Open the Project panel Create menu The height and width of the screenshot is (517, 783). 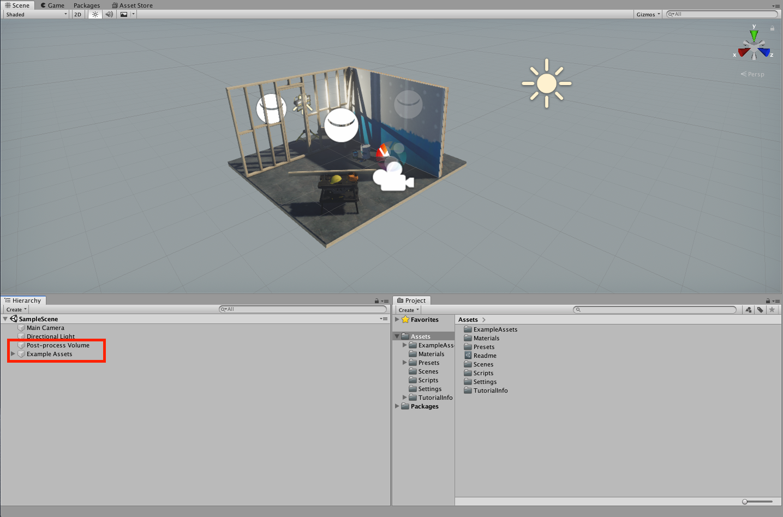(x=408, y=309)
